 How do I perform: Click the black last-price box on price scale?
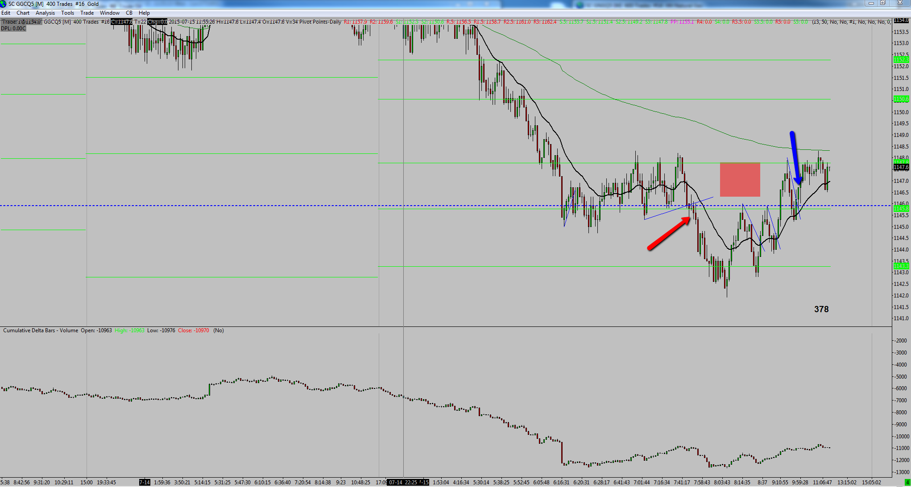[x=901, y=167]
